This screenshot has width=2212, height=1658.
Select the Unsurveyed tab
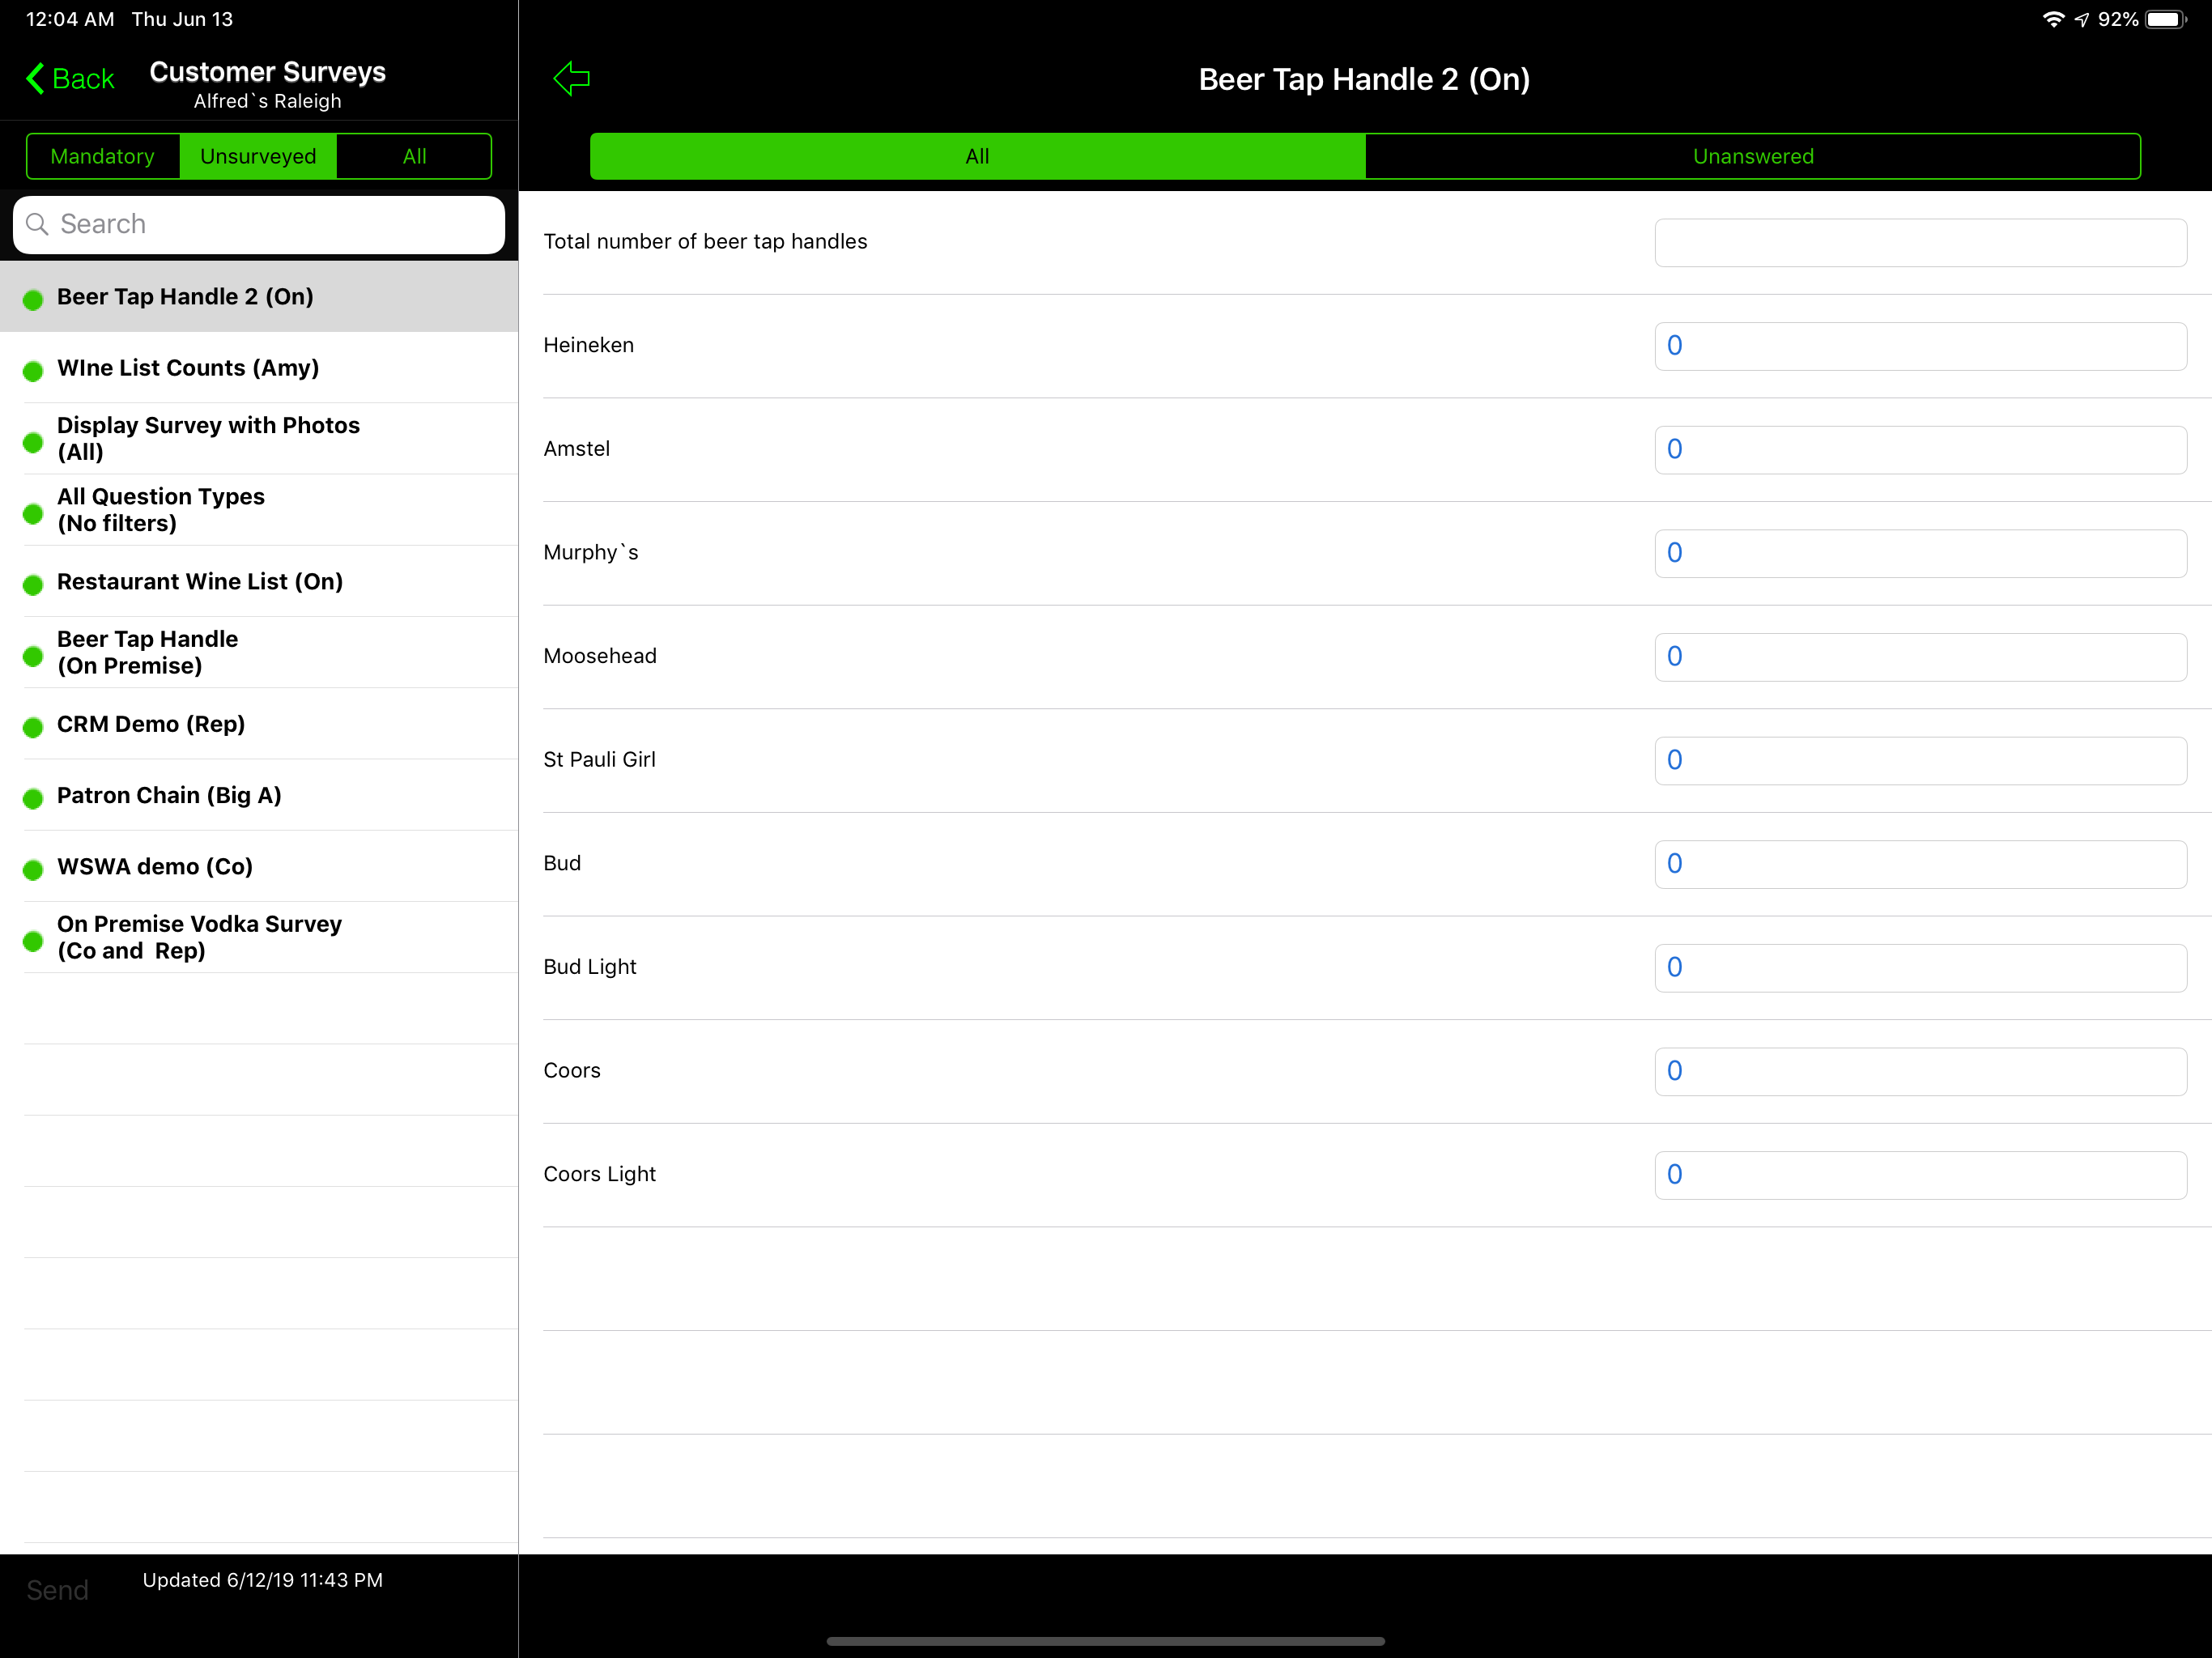click(x=258, y=156)
